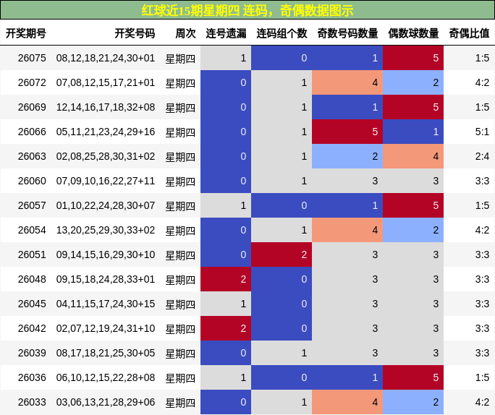Image resolution: width=495 pixels, height=415 pixels.
Task: Select draw number 26051
Action: (x=32, y=254)
